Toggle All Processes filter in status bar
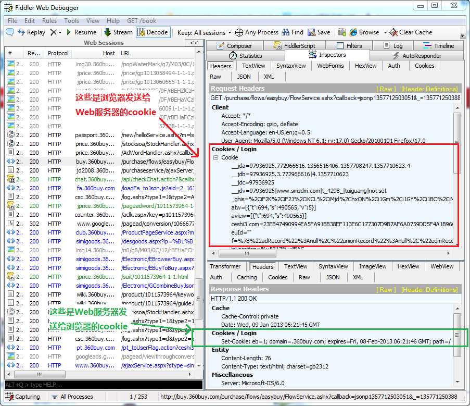 pyautogui.click(x=72, y=397)
